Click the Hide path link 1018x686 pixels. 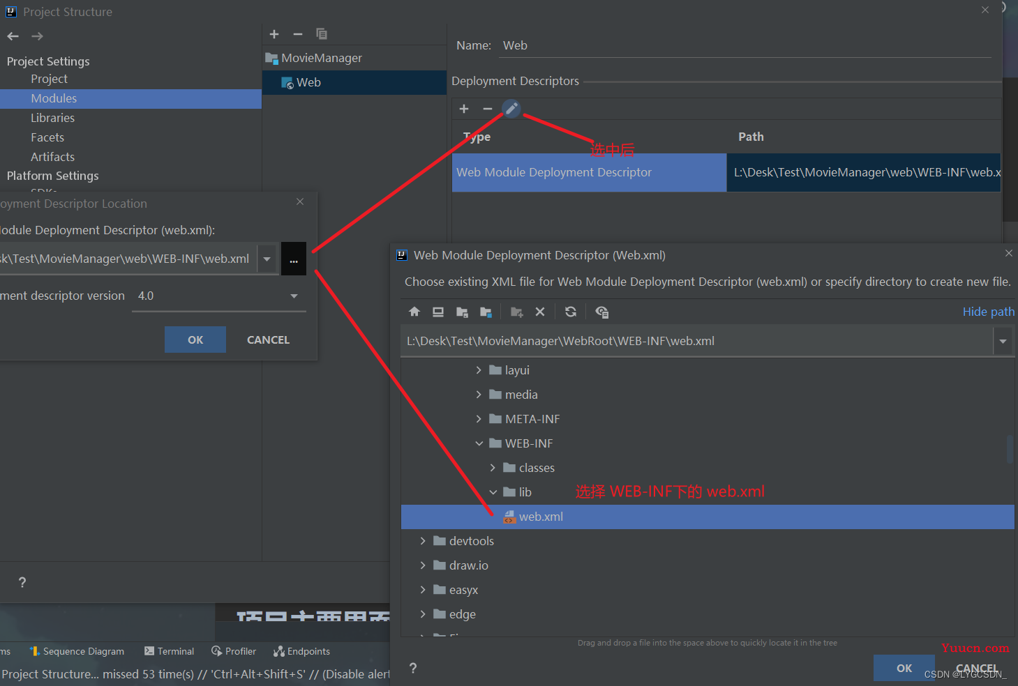(988, 312)
